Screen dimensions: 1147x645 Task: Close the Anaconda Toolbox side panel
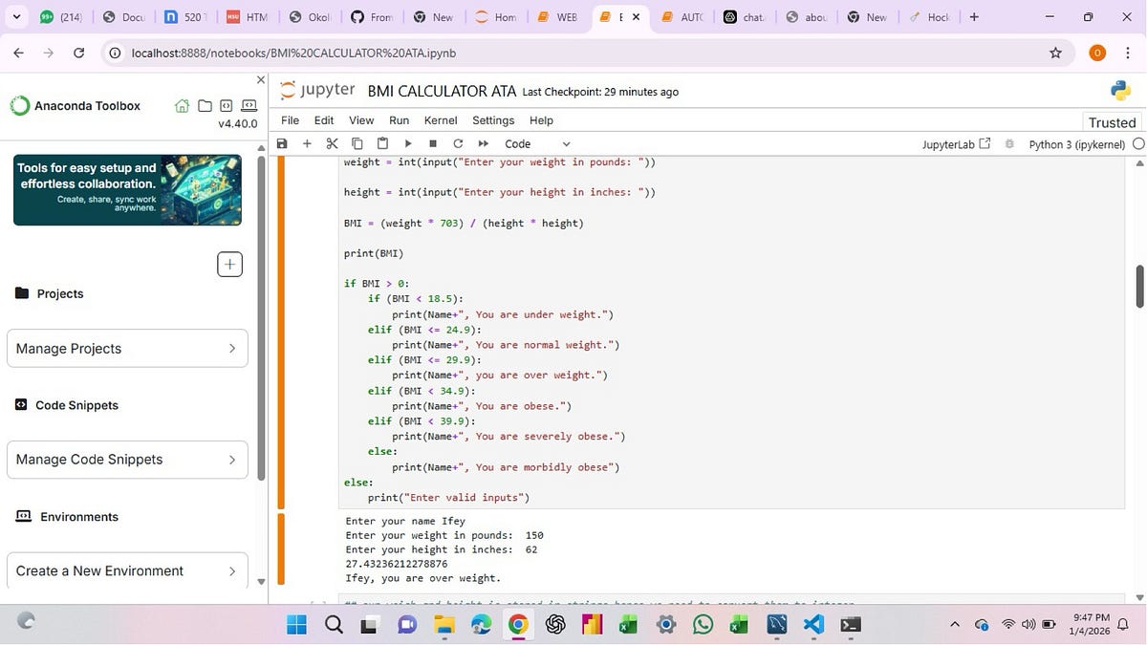261,79
